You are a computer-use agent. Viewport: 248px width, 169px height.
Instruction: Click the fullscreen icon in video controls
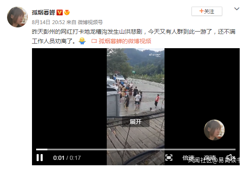tap(169, 158)
